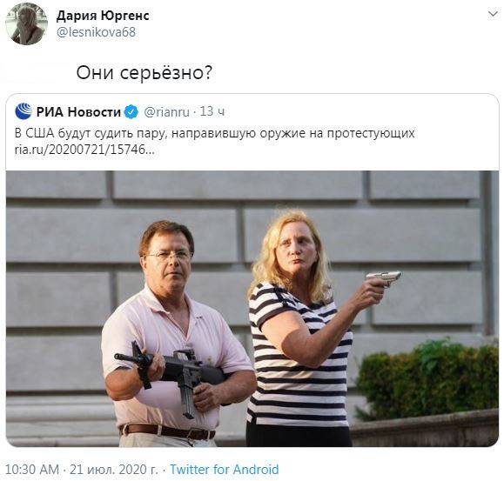Click the blue verified badge
Image resolution: width=504 pixels, height=481 pixels.
131,112
